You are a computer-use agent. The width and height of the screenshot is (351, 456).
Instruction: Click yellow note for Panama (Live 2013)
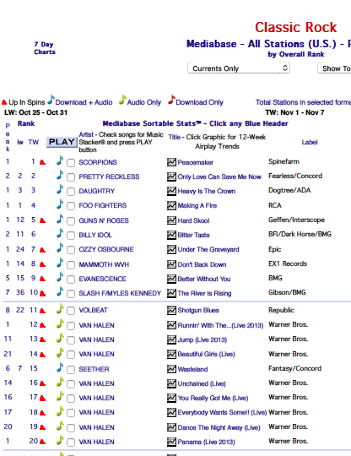point(60,440)
